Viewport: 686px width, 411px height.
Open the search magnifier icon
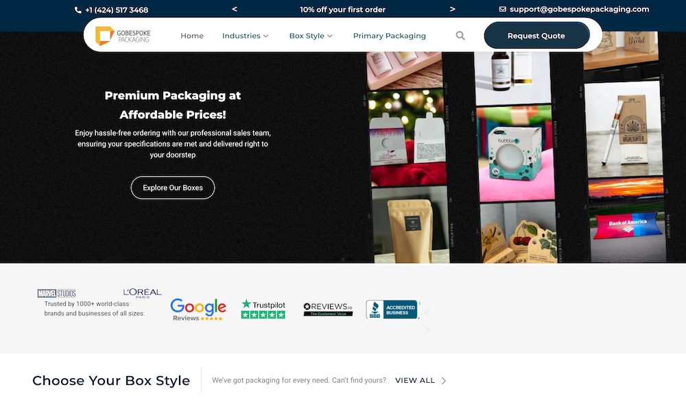[460, 36]
